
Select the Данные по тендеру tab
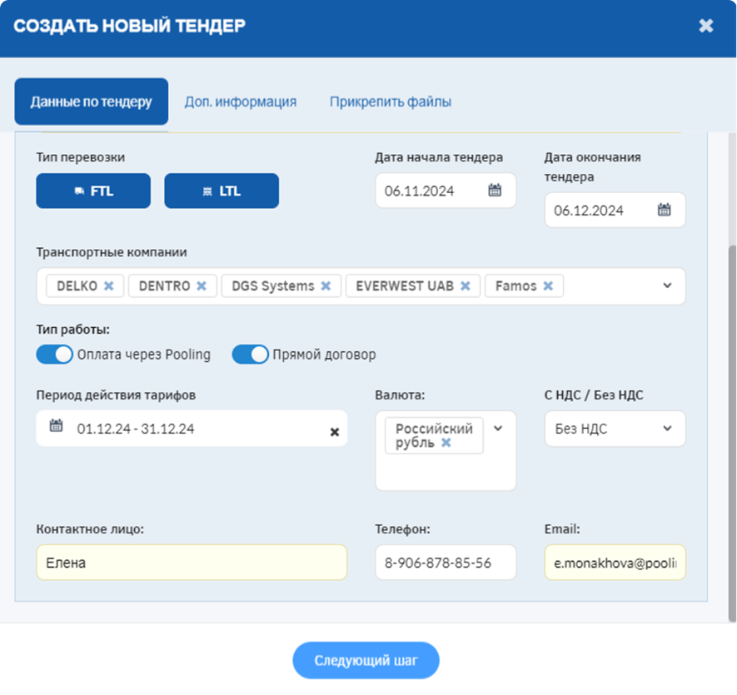tap(91, 102)
